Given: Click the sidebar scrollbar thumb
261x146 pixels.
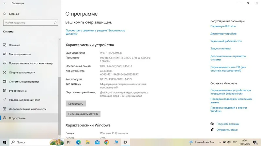Looking at the screenshot, I should [x=59, y=106].
